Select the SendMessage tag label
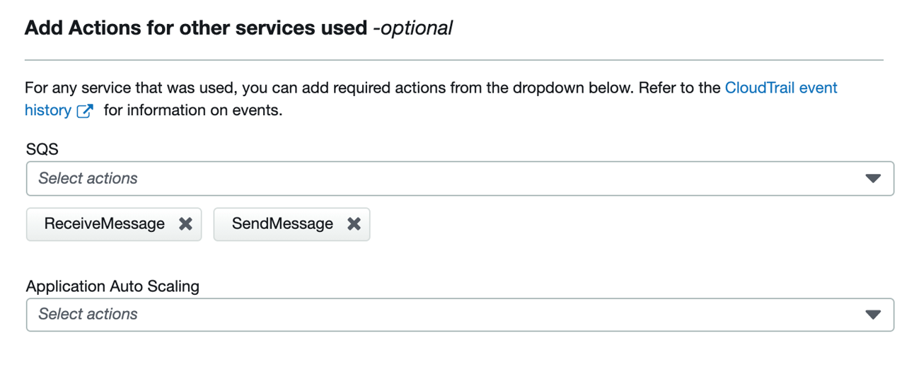The height and width of the screenshot is (374, 914). click(282, 224)
